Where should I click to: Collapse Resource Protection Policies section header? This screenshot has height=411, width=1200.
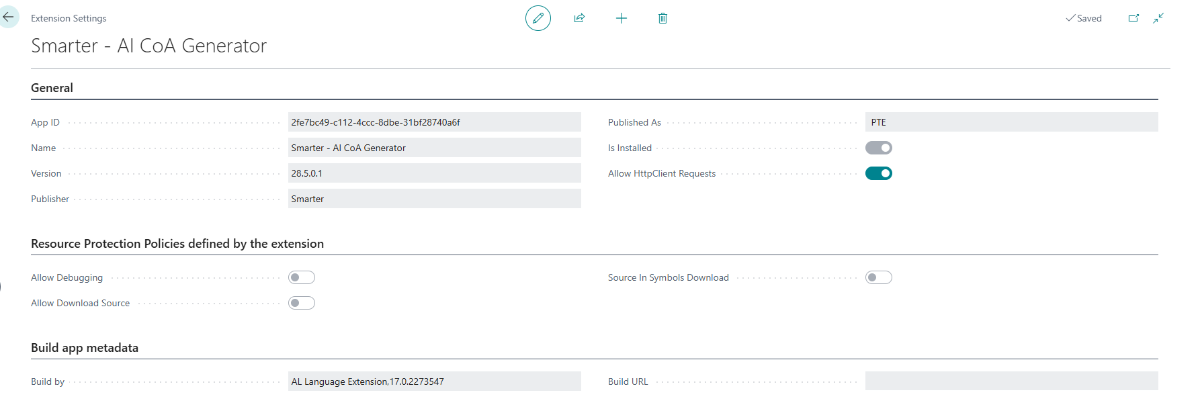pyautogui.click(x=177, y=244)
